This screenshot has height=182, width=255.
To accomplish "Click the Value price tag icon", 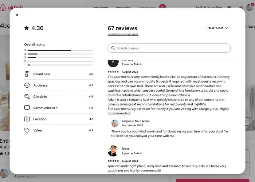I will pyautogui.click(x=27, y=130).
